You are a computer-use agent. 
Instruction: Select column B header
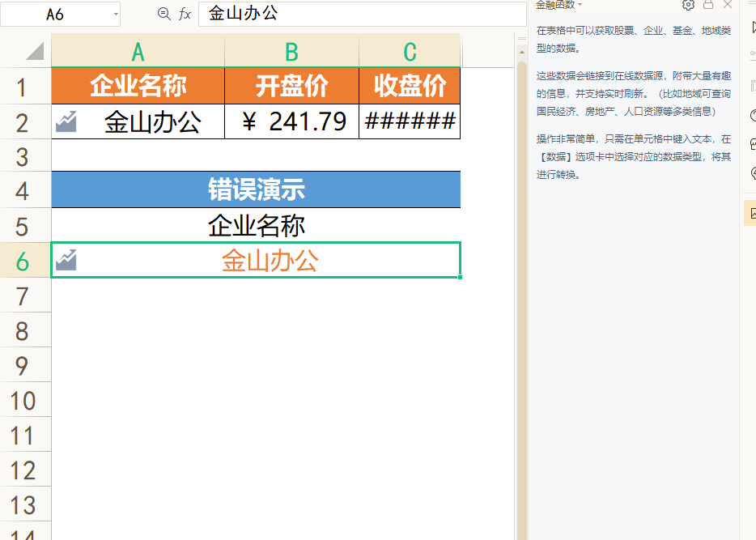pyautogui.click(x=291, y=52)
